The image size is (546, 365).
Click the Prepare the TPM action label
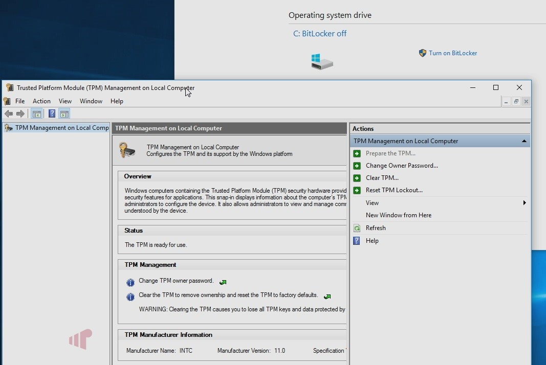click(x=390, y=153)
